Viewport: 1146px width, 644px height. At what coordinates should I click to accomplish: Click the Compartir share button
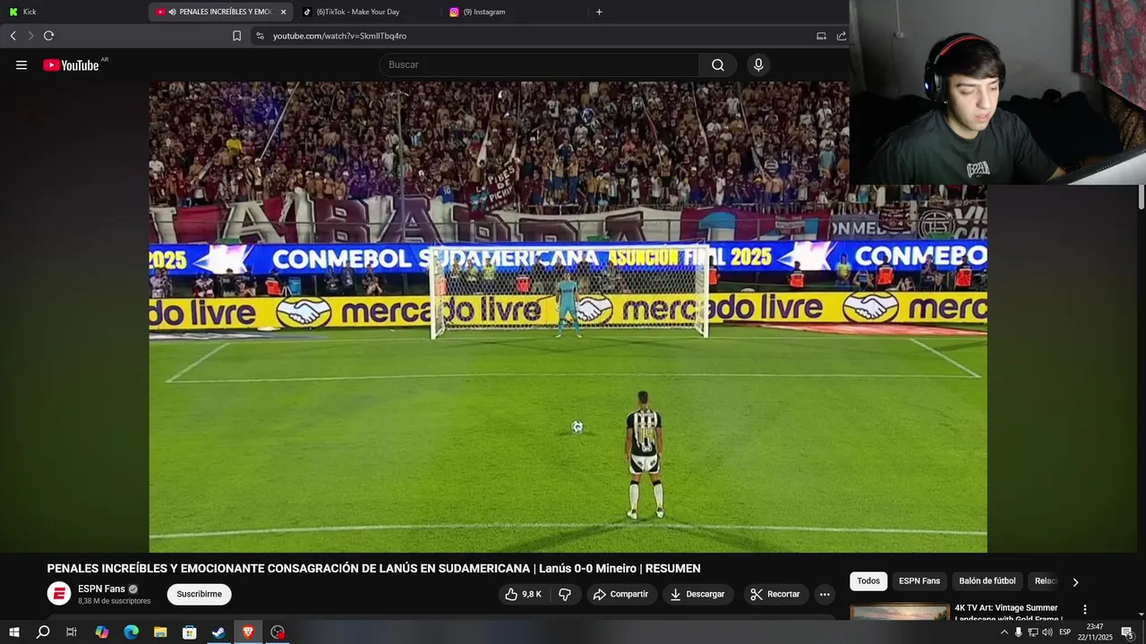(x=622, y=594)
